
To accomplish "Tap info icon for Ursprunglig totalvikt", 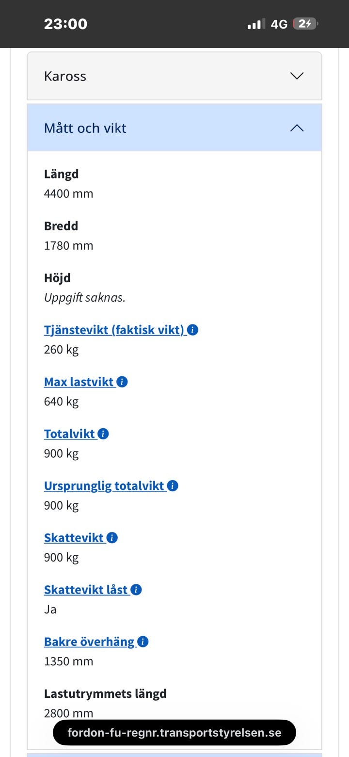I will click(173, 486).
